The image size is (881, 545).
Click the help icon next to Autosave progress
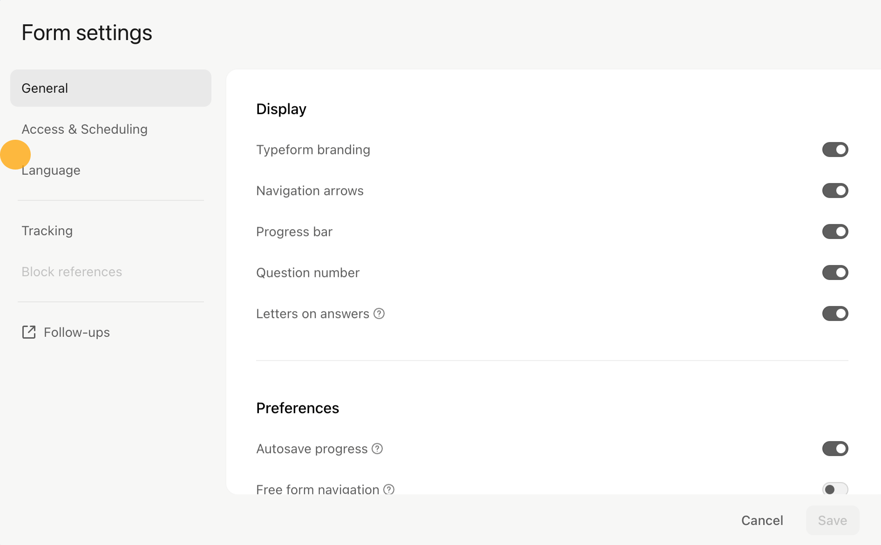tap(376, 449)
